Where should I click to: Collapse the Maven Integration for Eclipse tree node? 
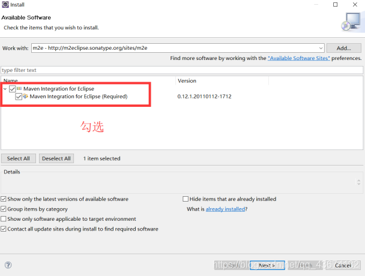(5, 89)
